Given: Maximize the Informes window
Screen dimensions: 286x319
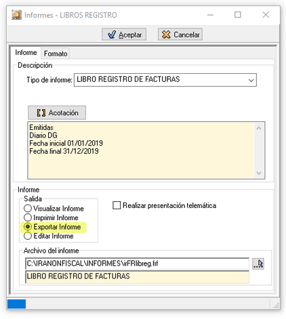Looking at the screenshot, I should 238,15.
